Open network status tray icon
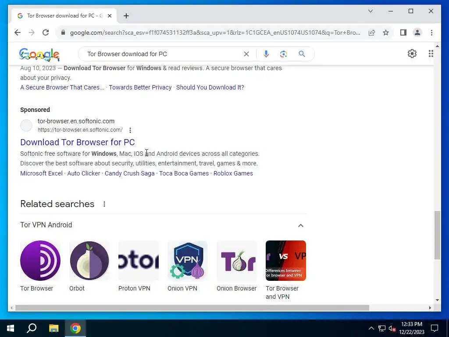Screen dimensions: 449x337 pyautogui.click(x=382, y=328)
